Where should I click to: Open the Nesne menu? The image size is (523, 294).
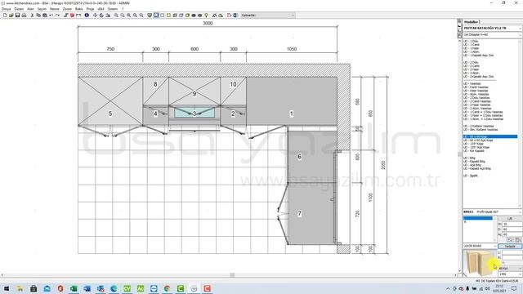(x=55, y=9)
